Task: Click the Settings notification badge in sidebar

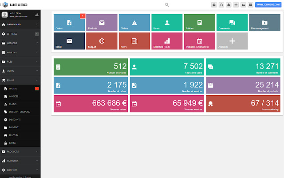Action: click(37, 34)
